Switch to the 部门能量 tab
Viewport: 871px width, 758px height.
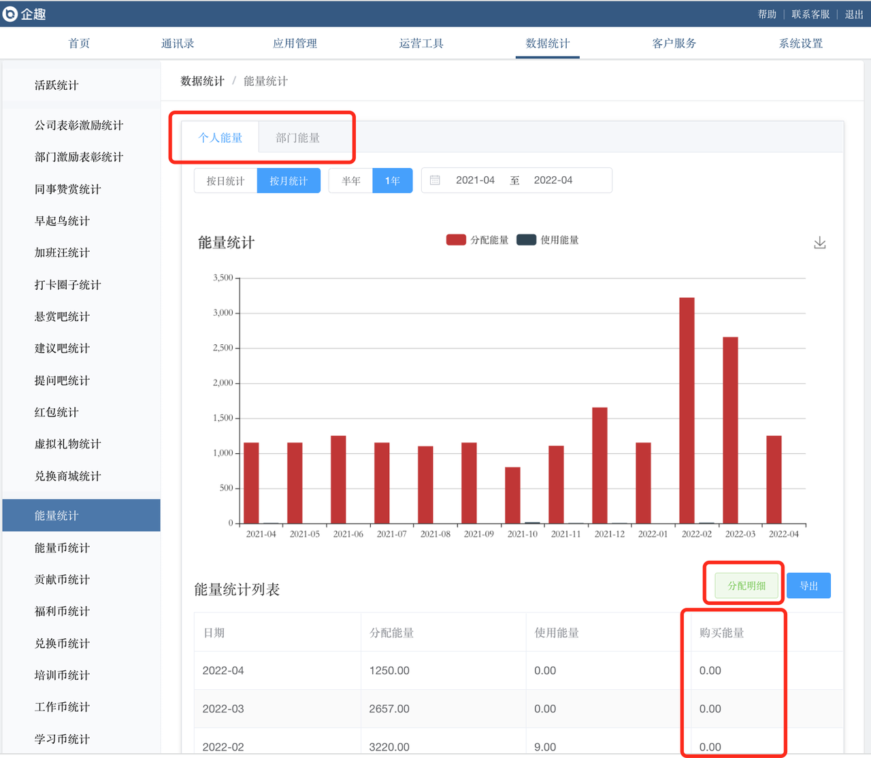(297, 138)
